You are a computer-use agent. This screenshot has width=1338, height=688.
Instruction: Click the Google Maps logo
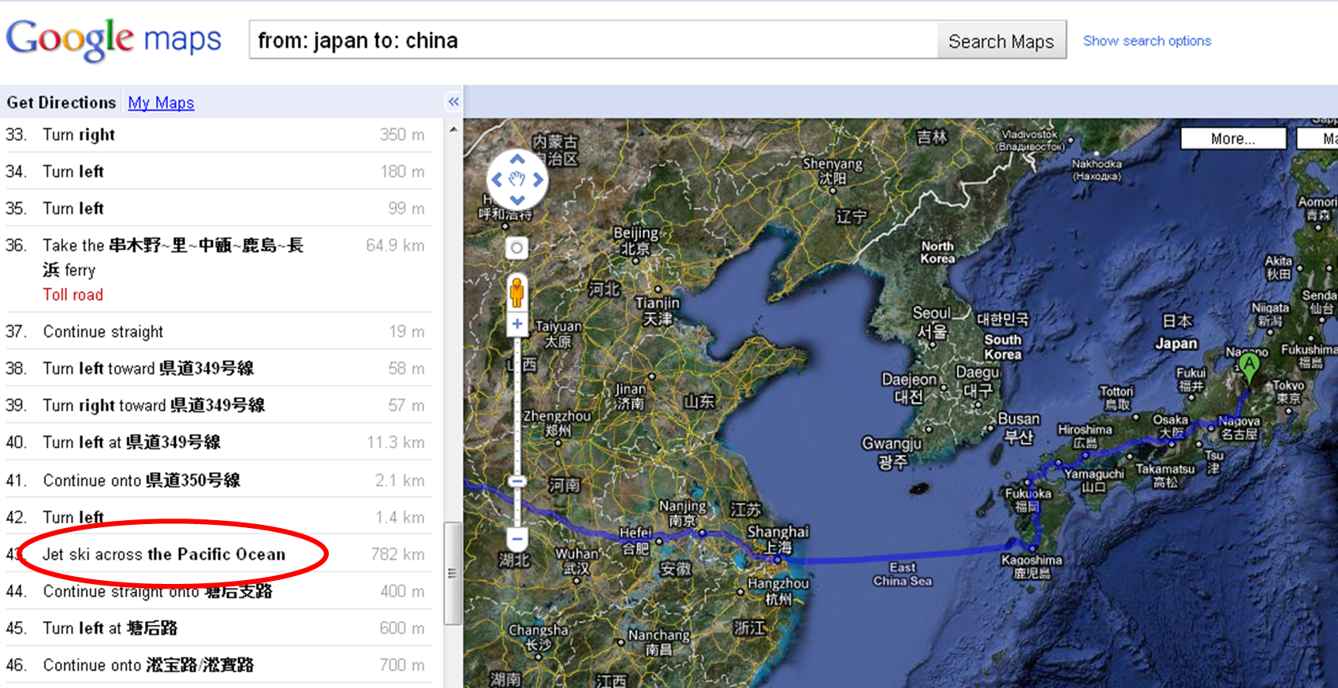coord(114,39)
